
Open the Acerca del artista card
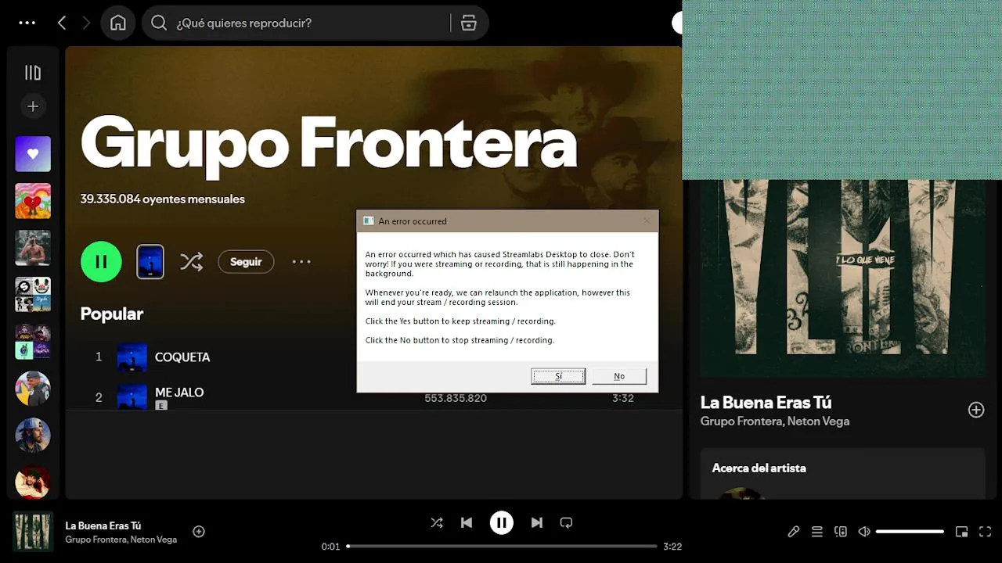[842, 473]
